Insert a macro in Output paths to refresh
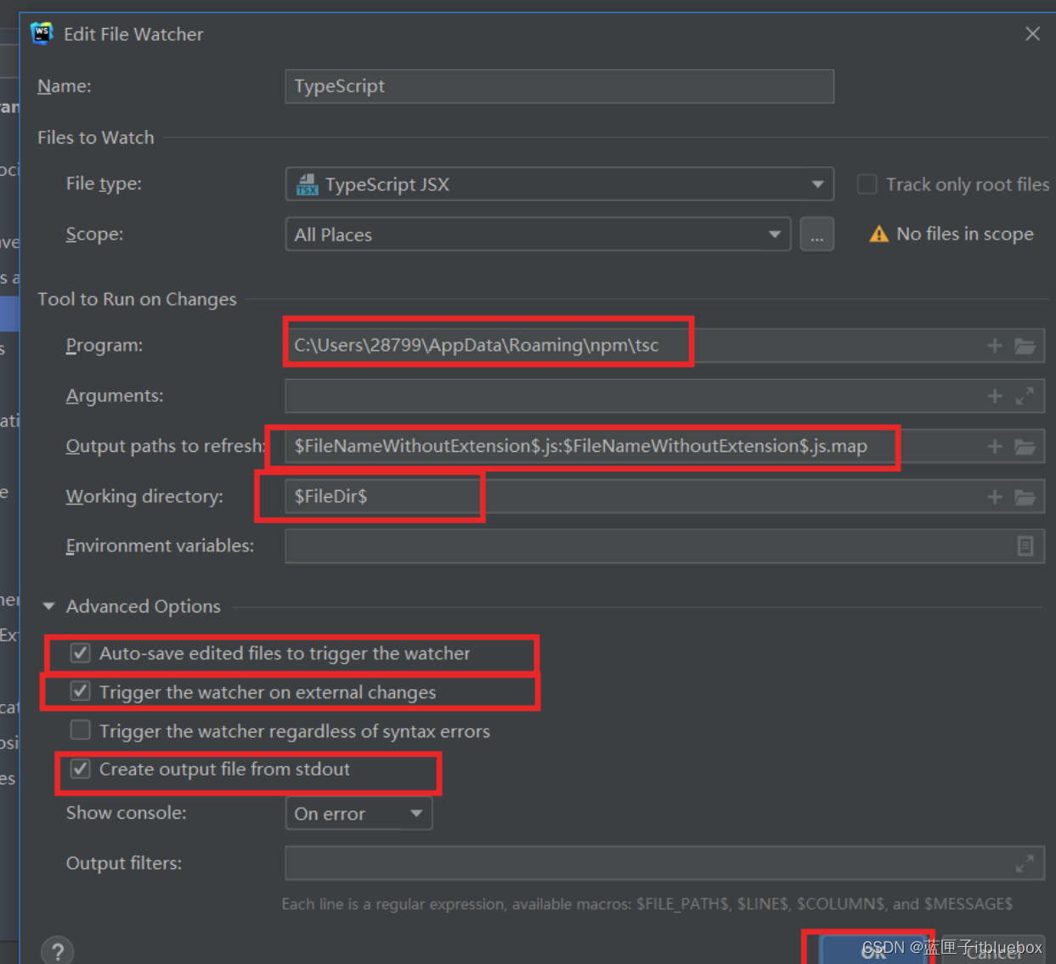The height and width of the screenshot is (964, 1056). pos(995,447)
